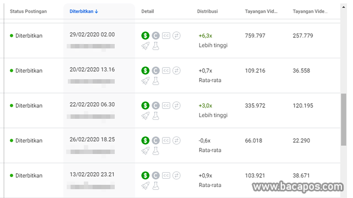Image resolution: width=353 pixels, height=198 pixels.
Task: Click video views value 36.558
Action: [301, 71]
